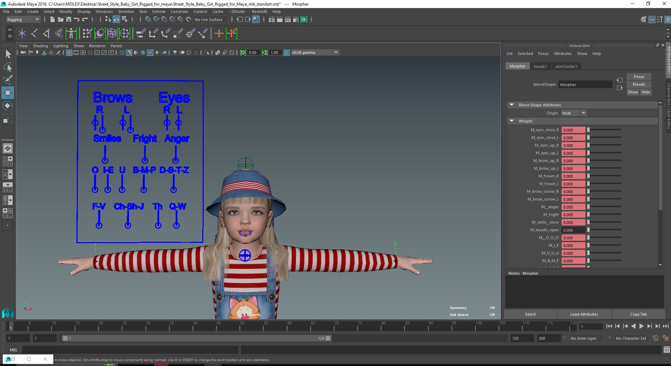
Task: Toggle snap to grids
Action: (148, 19)
